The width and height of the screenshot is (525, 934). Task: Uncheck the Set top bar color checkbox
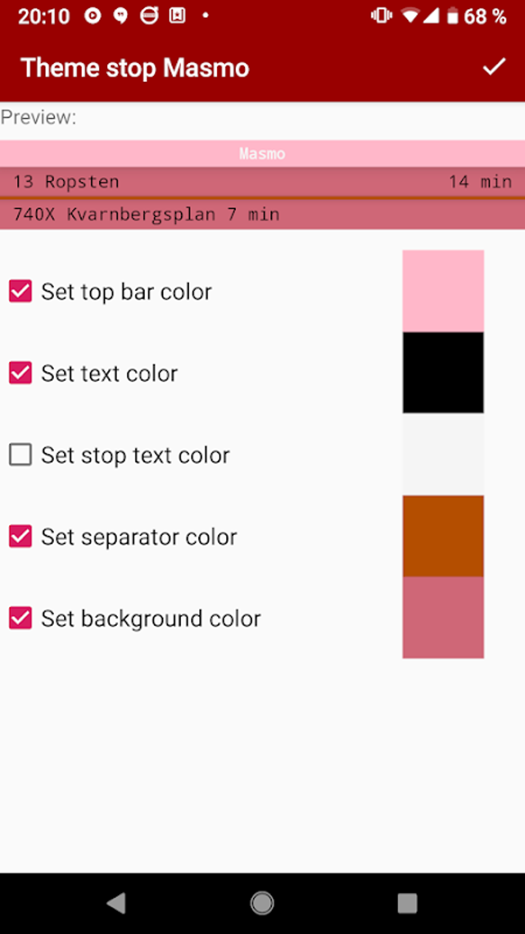(x=21, y=291)
